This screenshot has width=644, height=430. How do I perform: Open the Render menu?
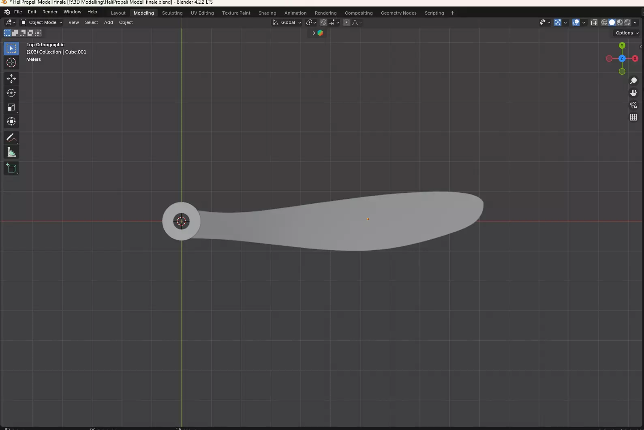click(50, 12)
